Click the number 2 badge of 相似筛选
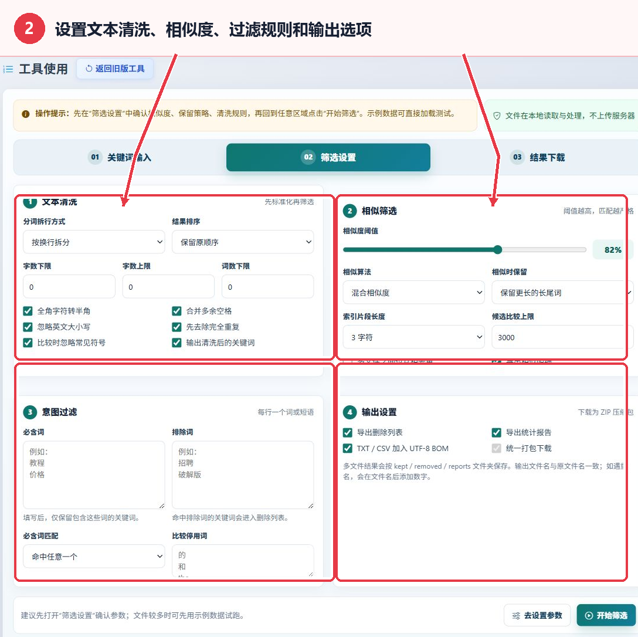638x637 pixels. [350, 211]
